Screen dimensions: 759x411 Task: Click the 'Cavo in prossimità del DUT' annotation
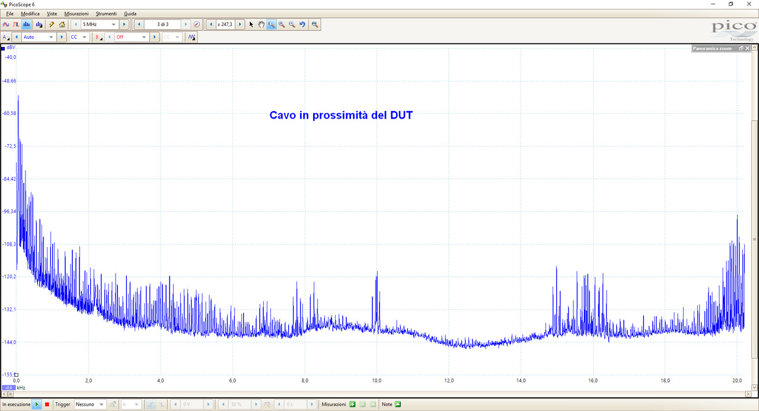(341, 115)
